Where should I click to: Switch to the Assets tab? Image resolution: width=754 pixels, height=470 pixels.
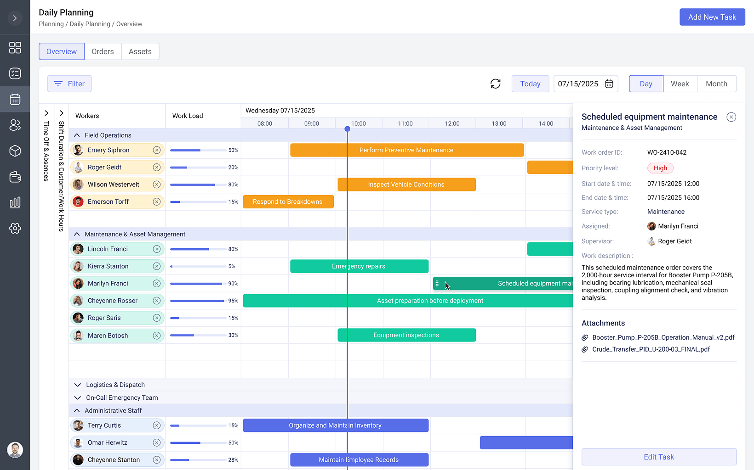[140, 51]
